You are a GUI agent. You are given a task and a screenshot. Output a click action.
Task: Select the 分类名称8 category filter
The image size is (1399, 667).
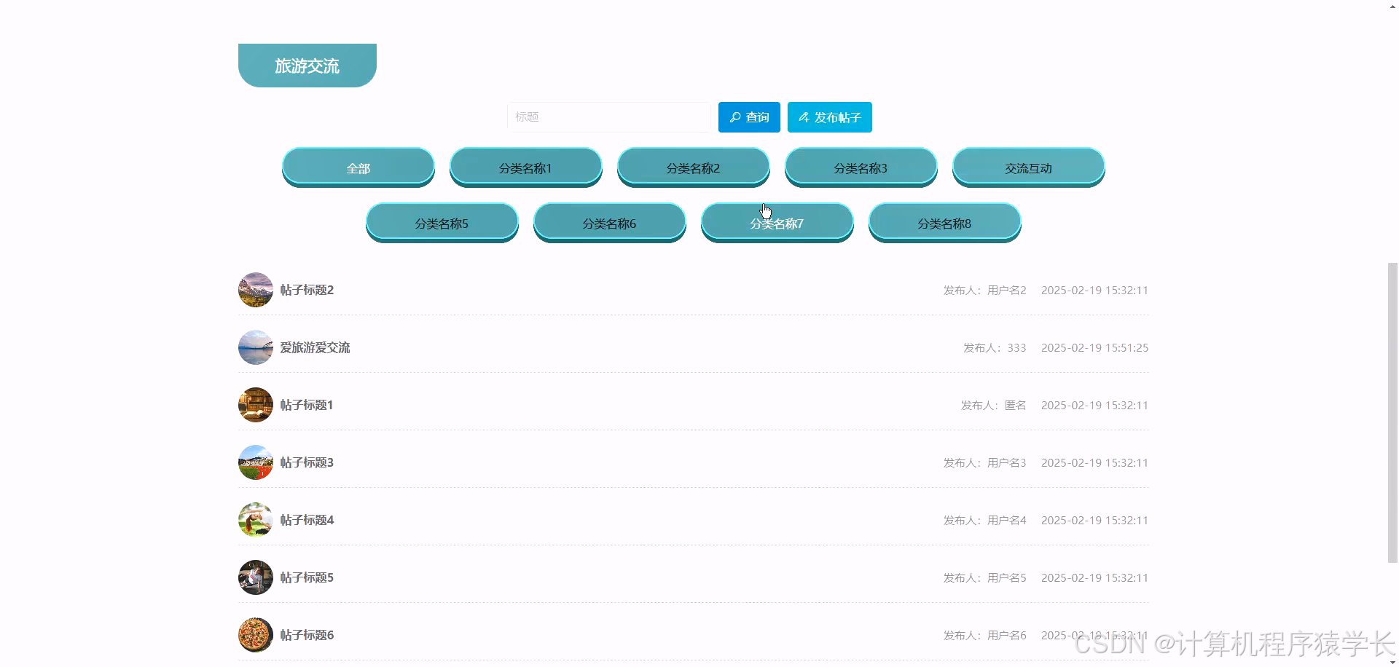click(945, 223)
